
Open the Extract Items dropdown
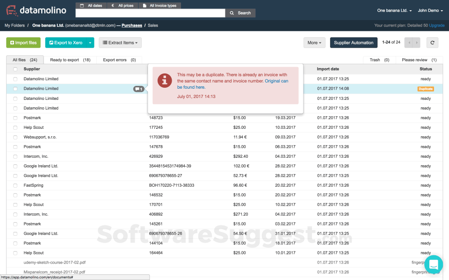tap(120, 42)
